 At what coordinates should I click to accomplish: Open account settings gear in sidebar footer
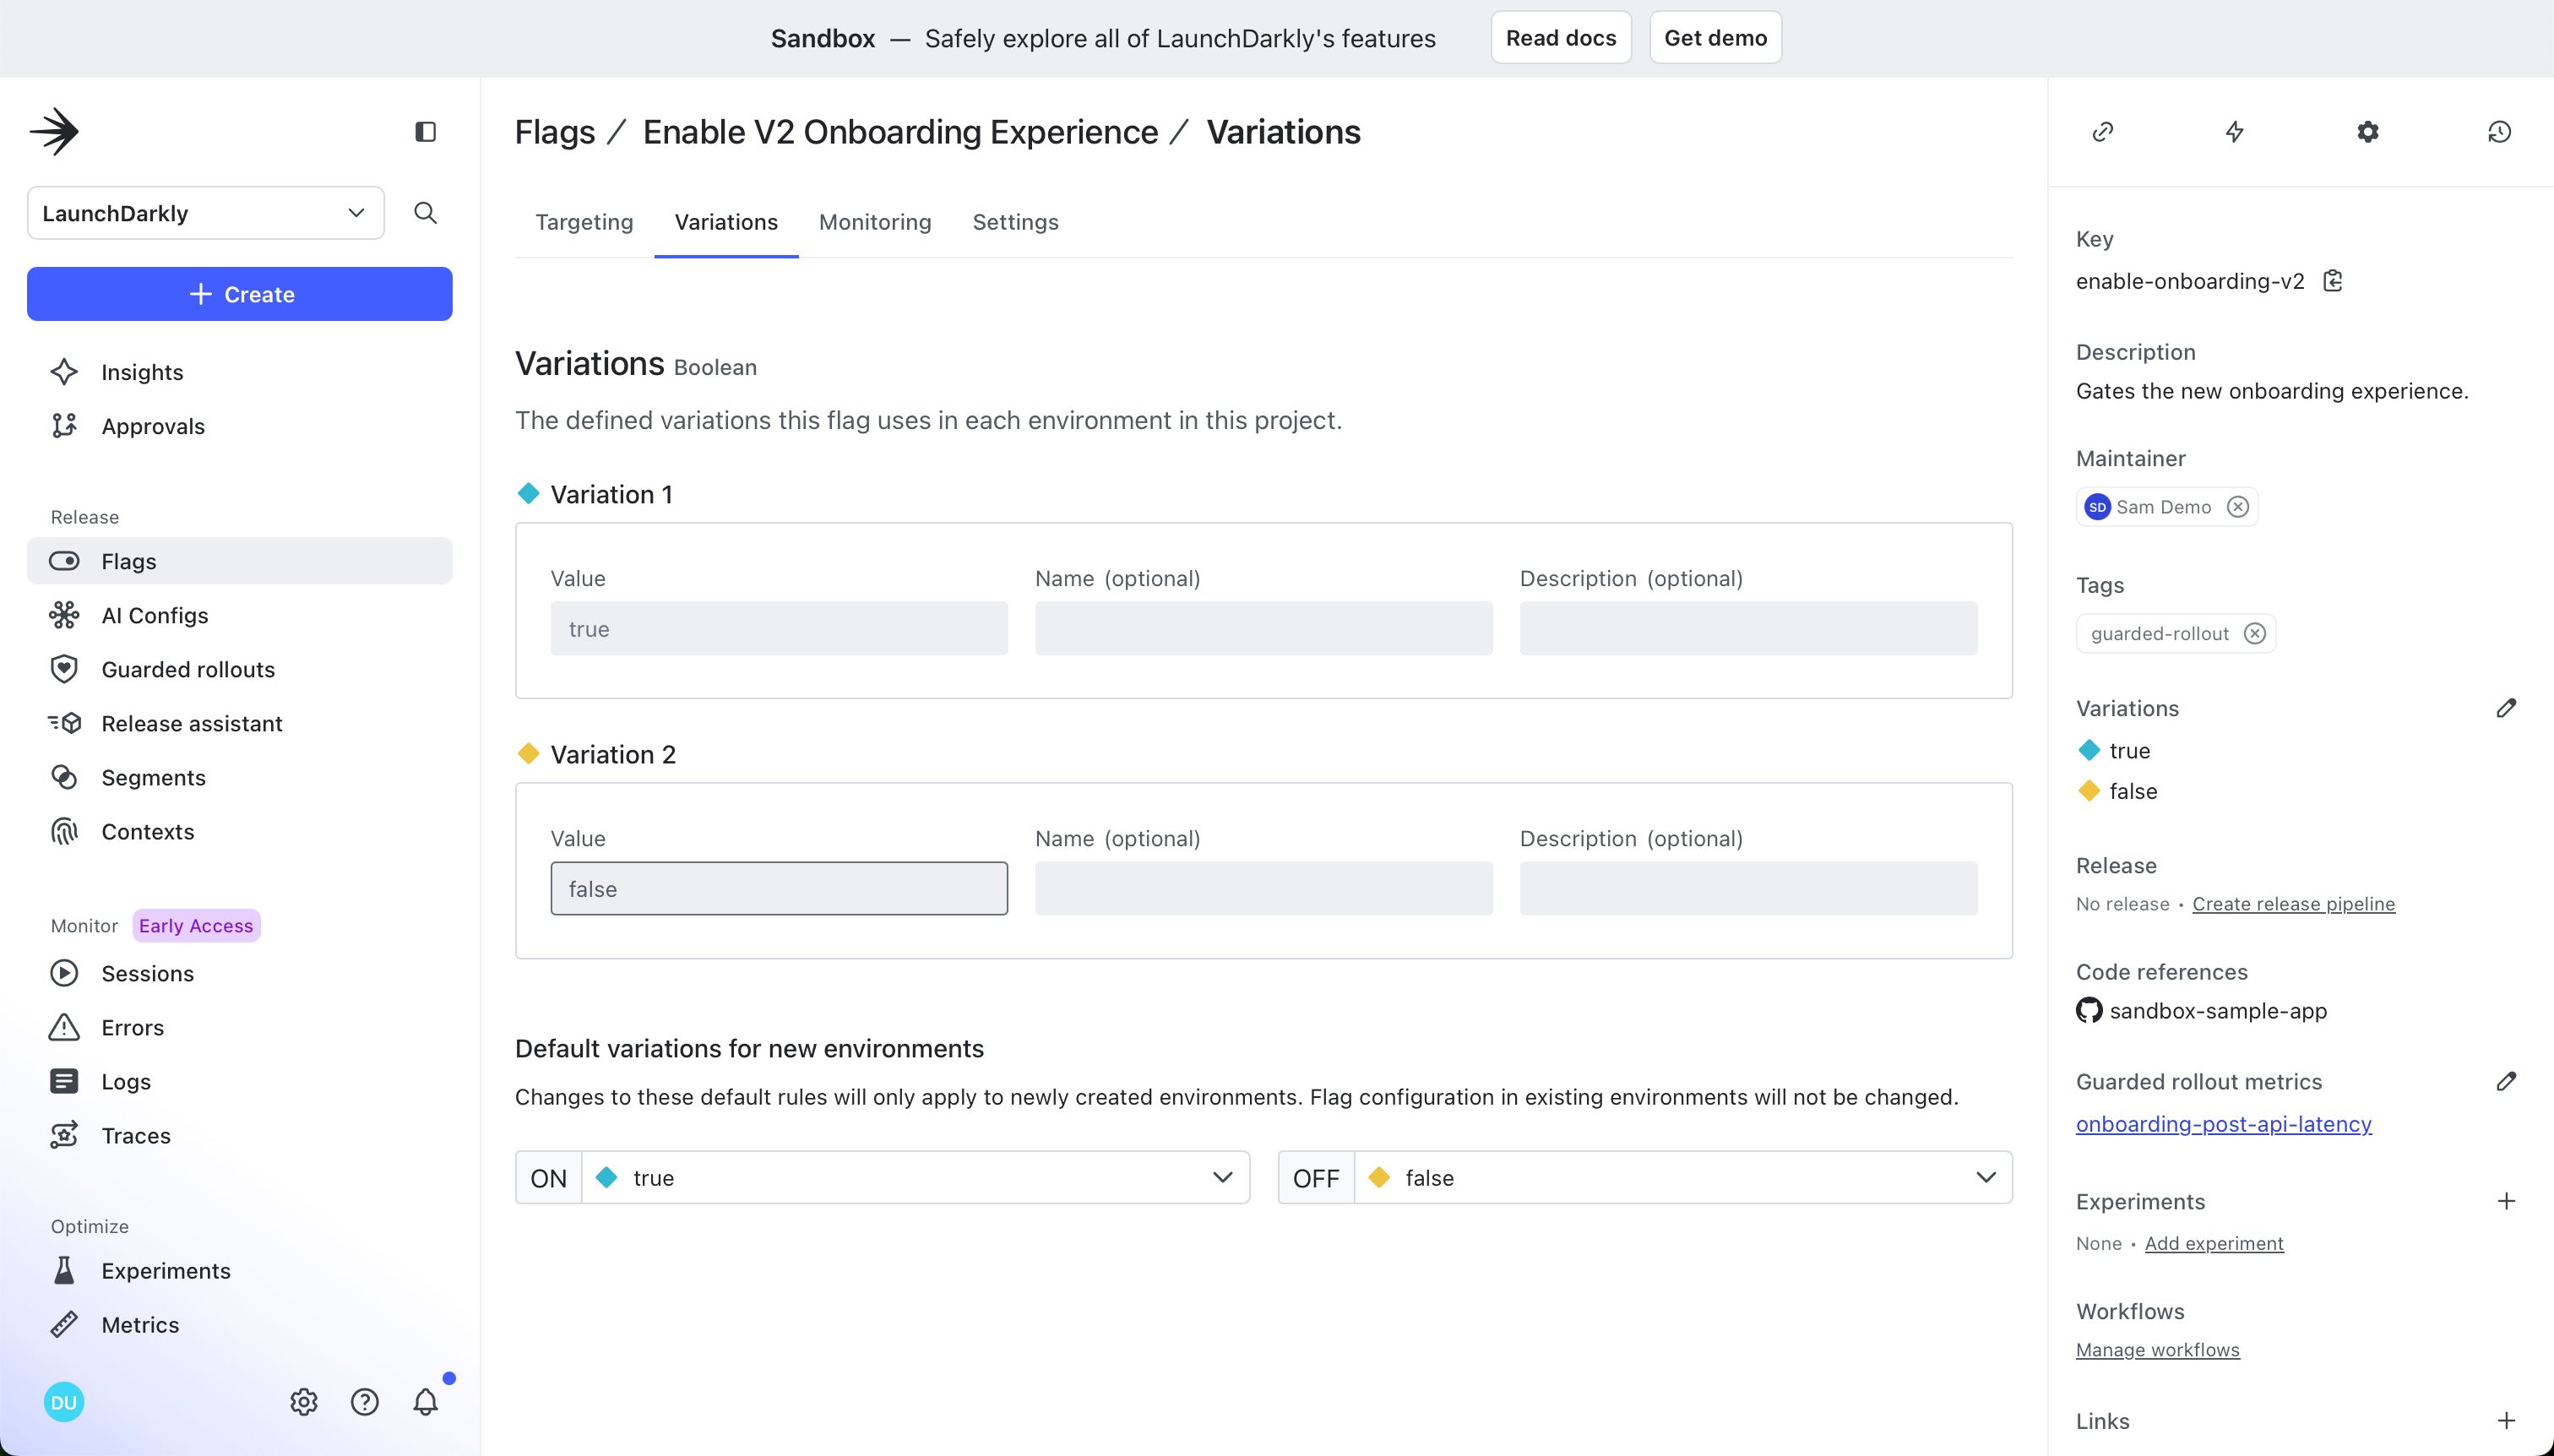point(304,1402)
